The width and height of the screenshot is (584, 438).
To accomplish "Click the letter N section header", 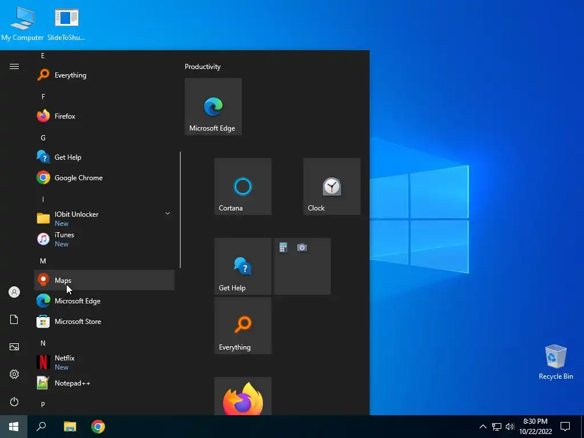I will pyautogui.click(x=43, y=343).
